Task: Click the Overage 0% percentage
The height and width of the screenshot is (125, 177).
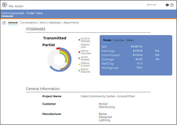Action: click(157, 59)
